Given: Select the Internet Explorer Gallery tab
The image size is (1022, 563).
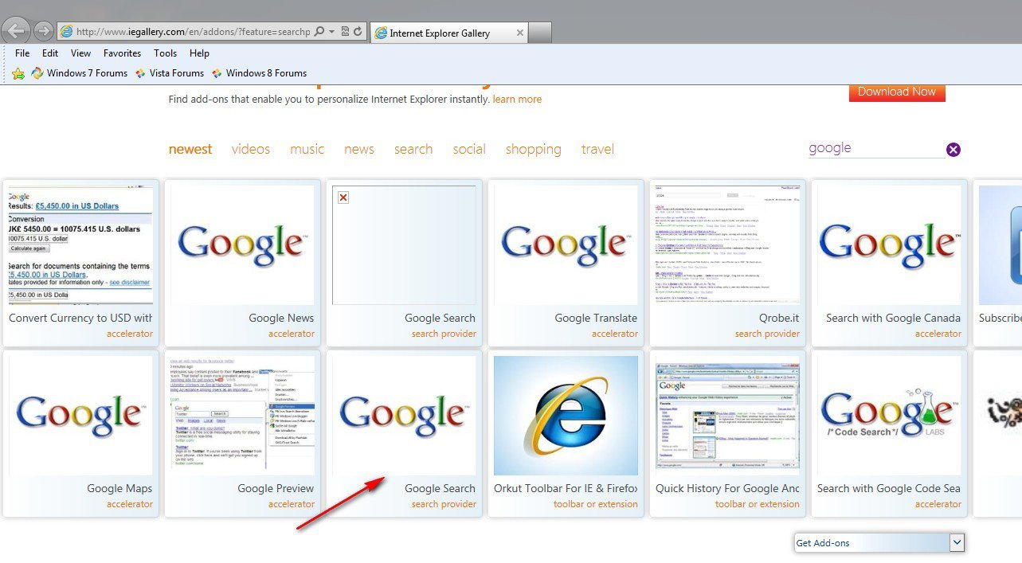Looking at the screenshot, I should 448,33.
